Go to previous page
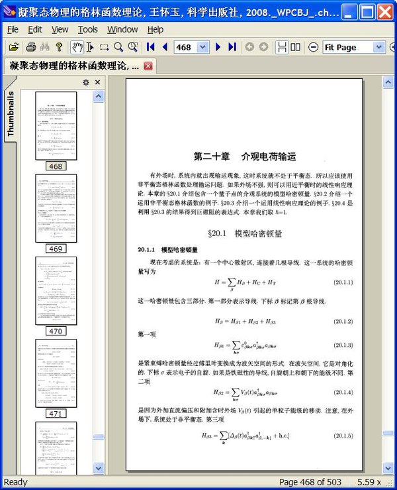This screenshot has width=397, height=490. tap(165, 47)
